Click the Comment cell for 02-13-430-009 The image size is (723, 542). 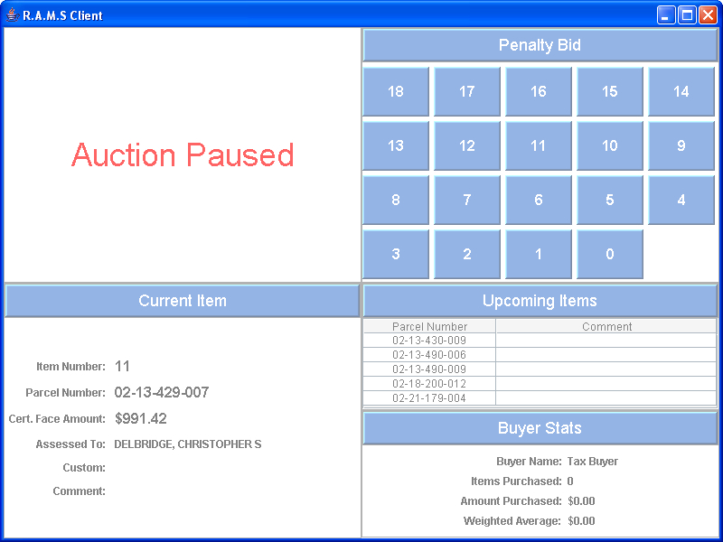pos(606,341)
